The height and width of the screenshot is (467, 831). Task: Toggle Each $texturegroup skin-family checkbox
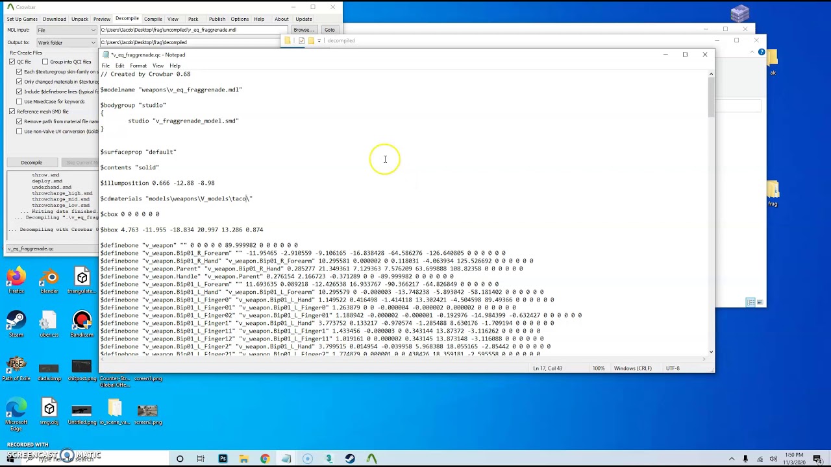point(19,71)
